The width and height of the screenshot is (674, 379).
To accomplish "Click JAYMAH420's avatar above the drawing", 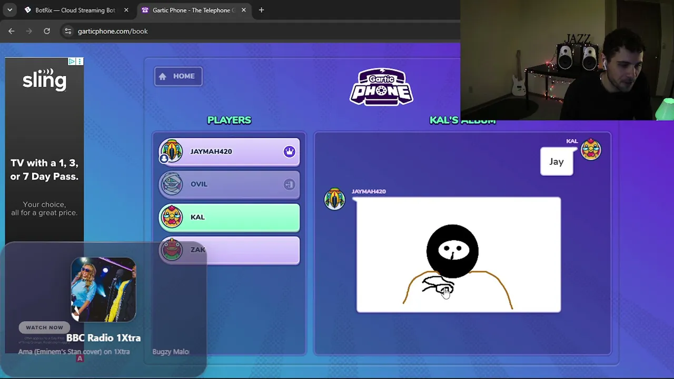I will coord(334,200).
